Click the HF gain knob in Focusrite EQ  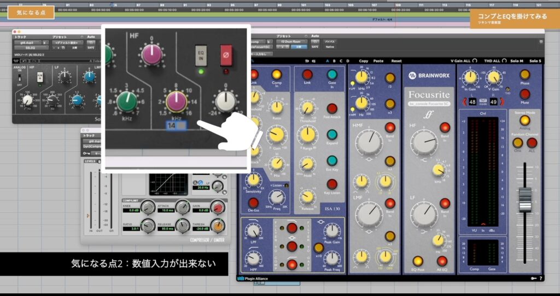pos(424,142)
